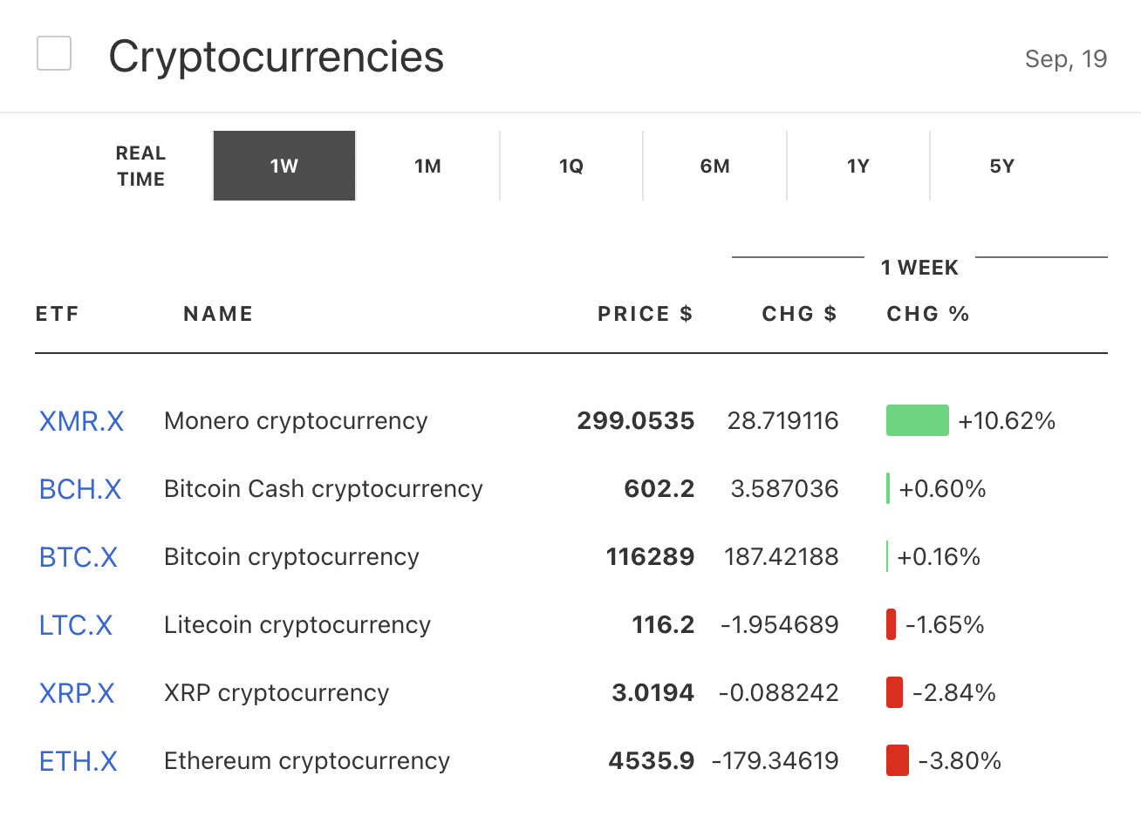Click Monero's green change bar

pos(917,420)
